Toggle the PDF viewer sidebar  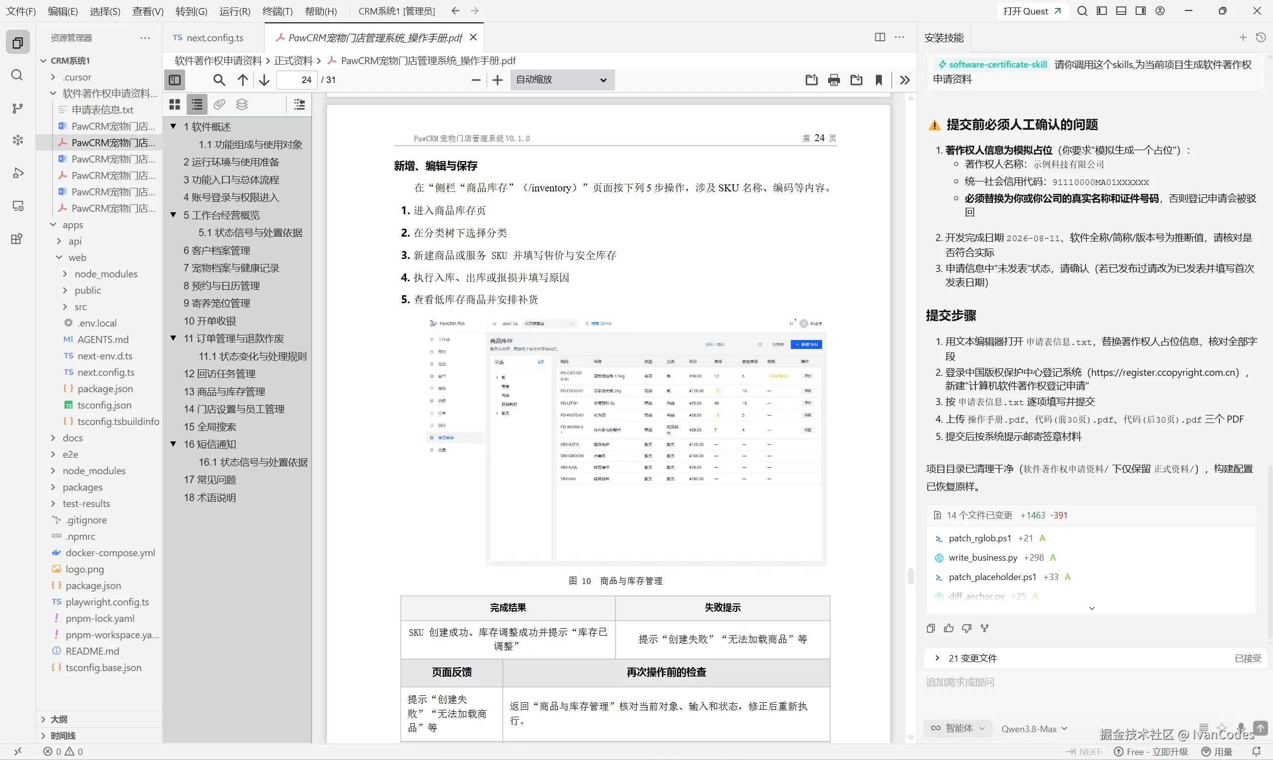click(175, 80)
